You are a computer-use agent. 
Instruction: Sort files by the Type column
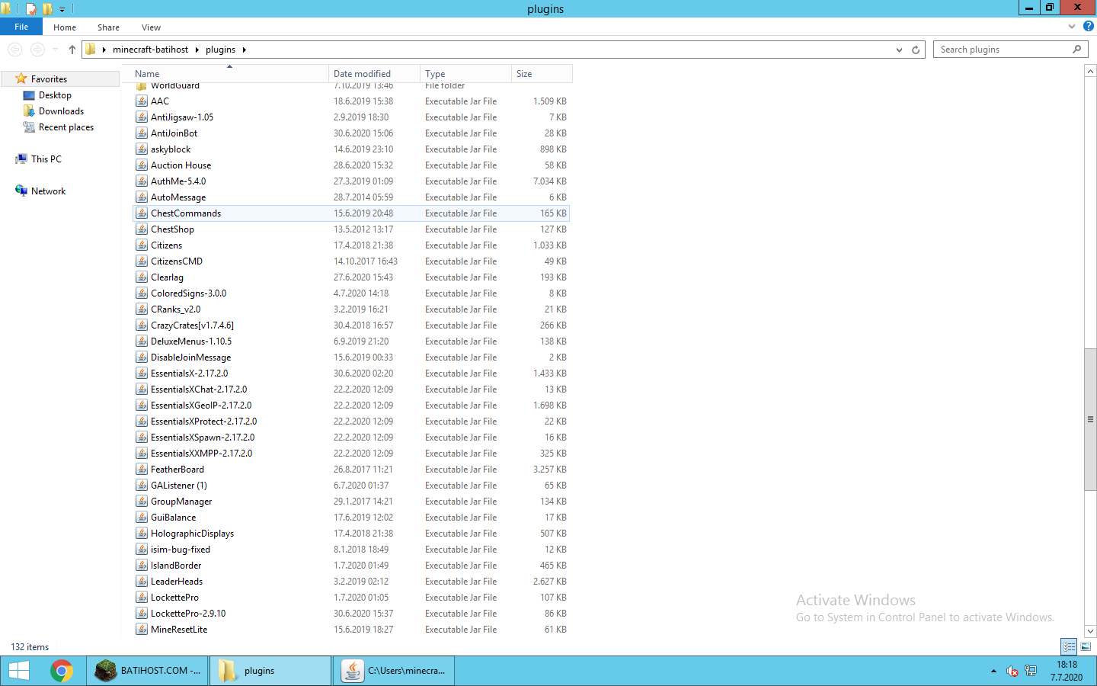(466, 74)
